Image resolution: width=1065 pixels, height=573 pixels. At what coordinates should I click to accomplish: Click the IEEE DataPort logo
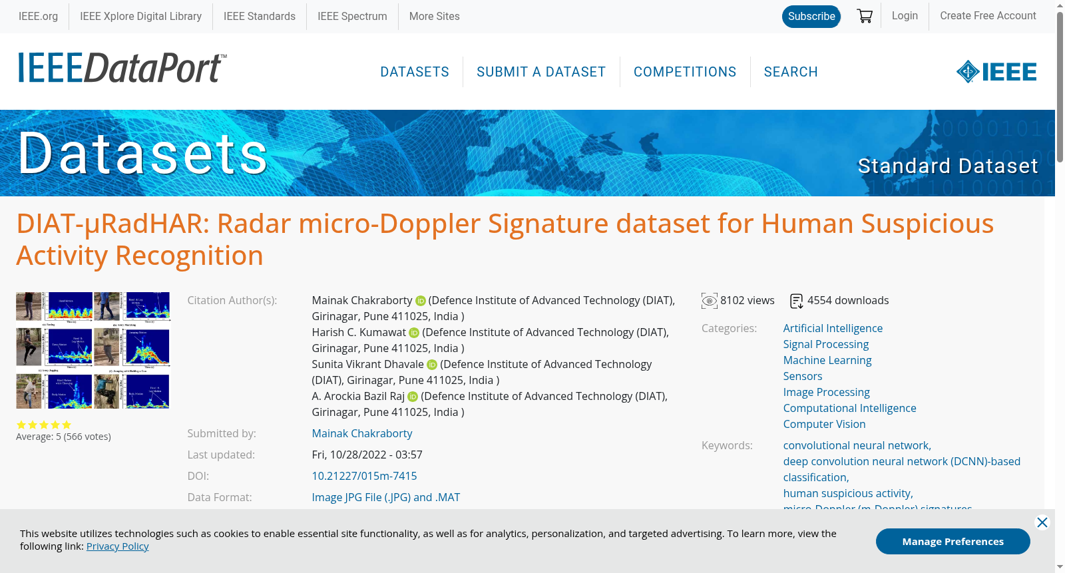point(122,68)
